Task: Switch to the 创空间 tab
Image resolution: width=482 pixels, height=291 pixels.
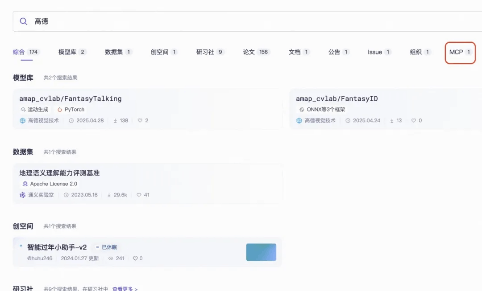Action: (164, 52)
